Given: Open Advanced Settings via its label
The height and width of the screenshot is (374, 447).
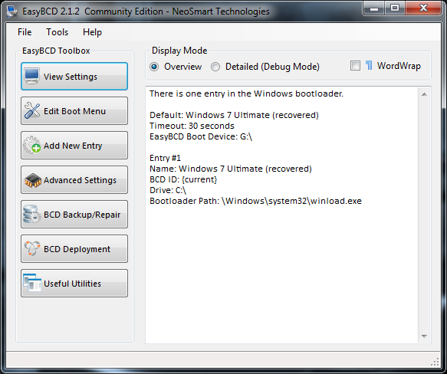Looking at the screenshot, I should (80, 180).
